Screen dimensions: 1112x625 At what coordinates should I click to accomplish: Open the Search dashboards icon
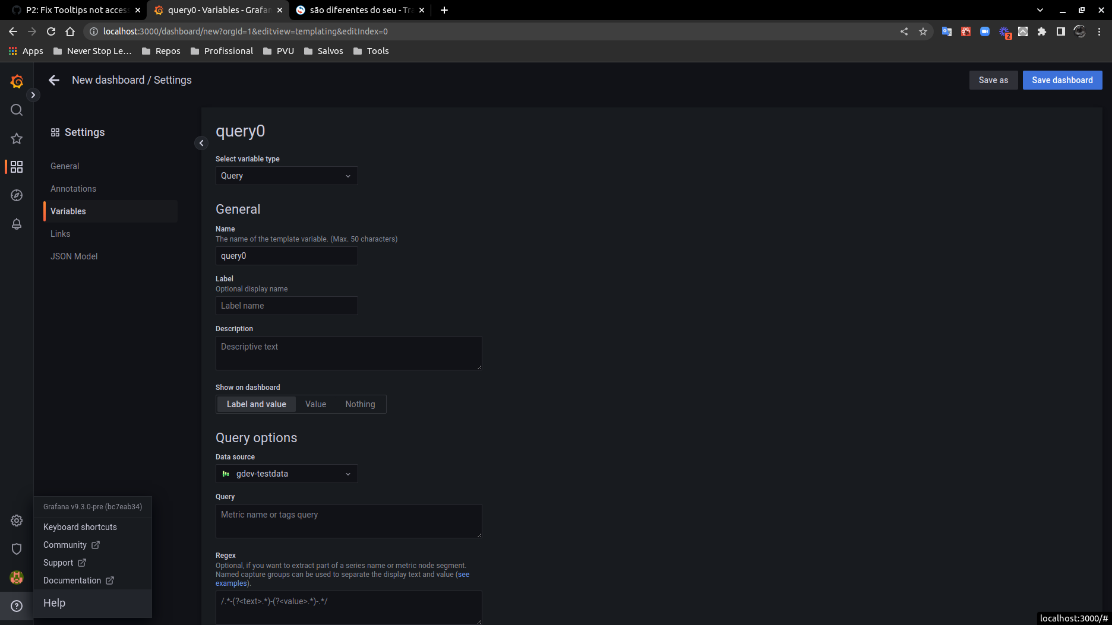[17, 110]
